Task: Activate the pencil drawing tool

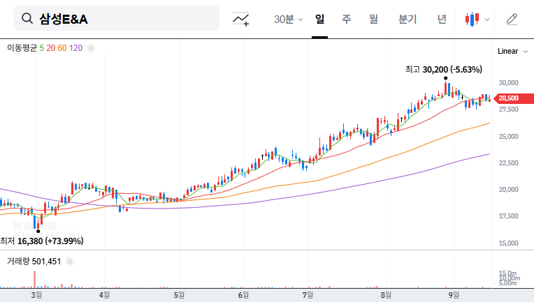Action: [512, 20]
